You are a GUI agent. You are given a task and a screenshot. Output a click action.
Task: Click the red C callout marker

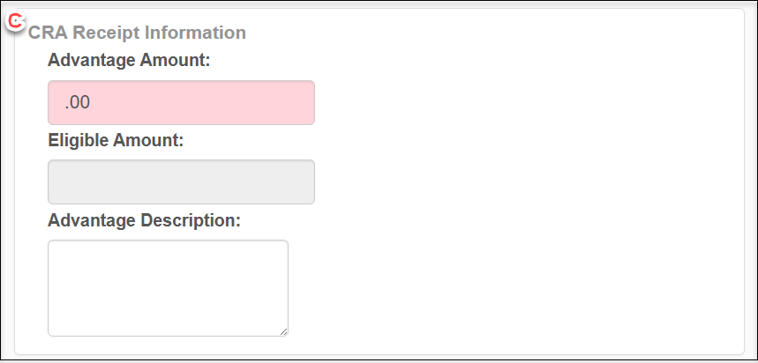[x=16, y=21]
